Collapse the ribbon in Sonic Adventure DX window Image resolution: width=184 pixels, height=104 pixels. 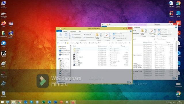(x=129, y=31)
